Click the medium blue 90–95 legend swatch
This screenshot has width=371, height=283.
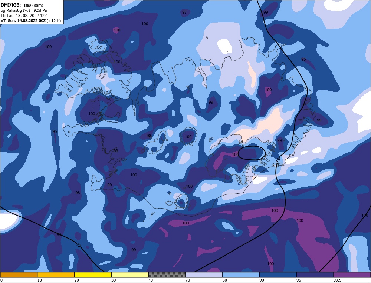pos(278,274)
